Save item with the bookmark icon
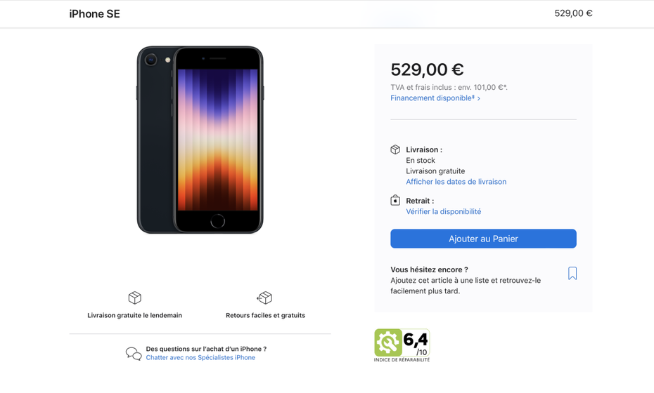 tap(572, 274)
